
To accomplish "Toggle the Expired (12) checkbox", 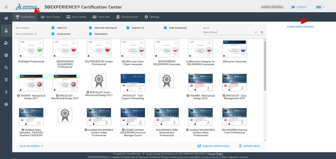I will tap(128, 28).
